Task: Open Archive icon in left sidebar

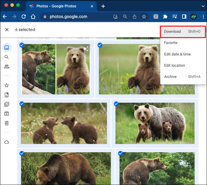Action: (x=7, y=114)
